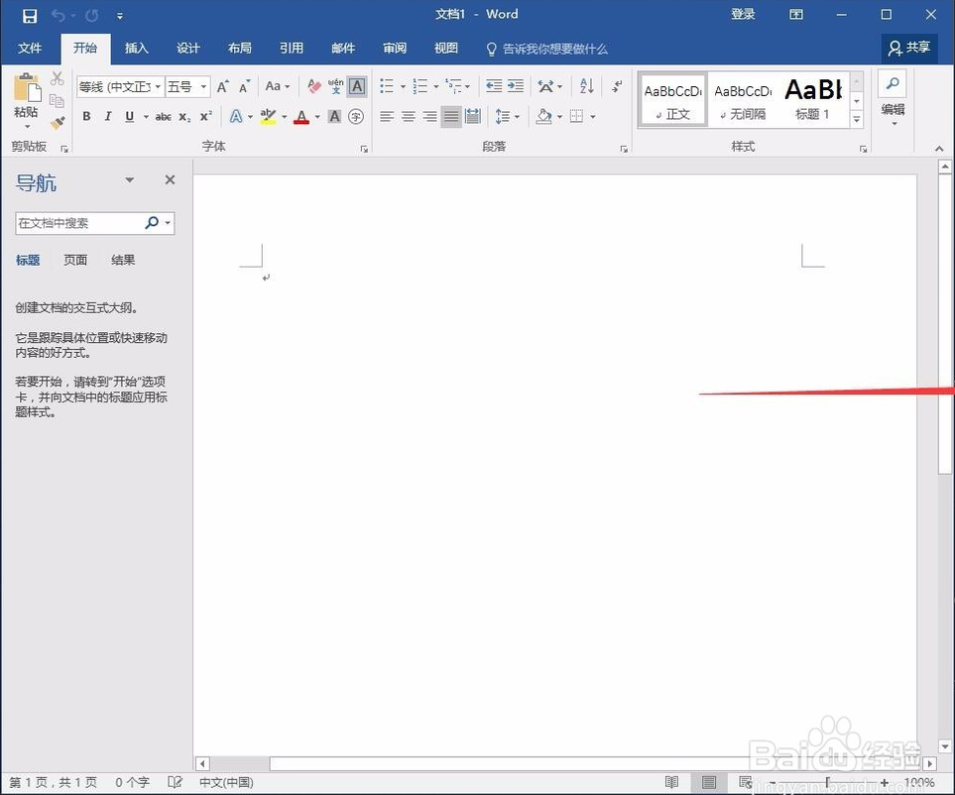Apply red font color
This screenshot has width=955, height=795.
point(300,116)
